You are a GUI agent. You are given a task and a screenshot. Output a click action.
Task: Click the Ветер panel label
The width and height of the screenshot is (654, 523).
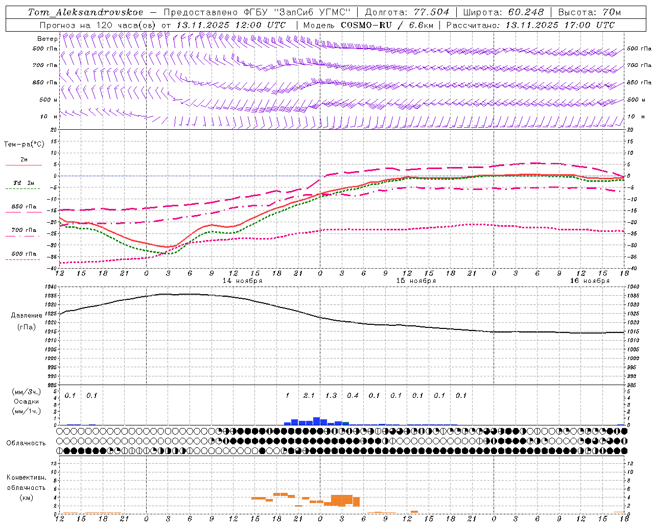[47, 39]
